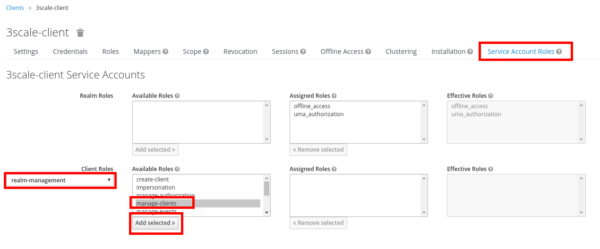The width and height of the screenshot is (600, 249).
Task: Open the Revocation tab
Action: [x=240, y=52]
